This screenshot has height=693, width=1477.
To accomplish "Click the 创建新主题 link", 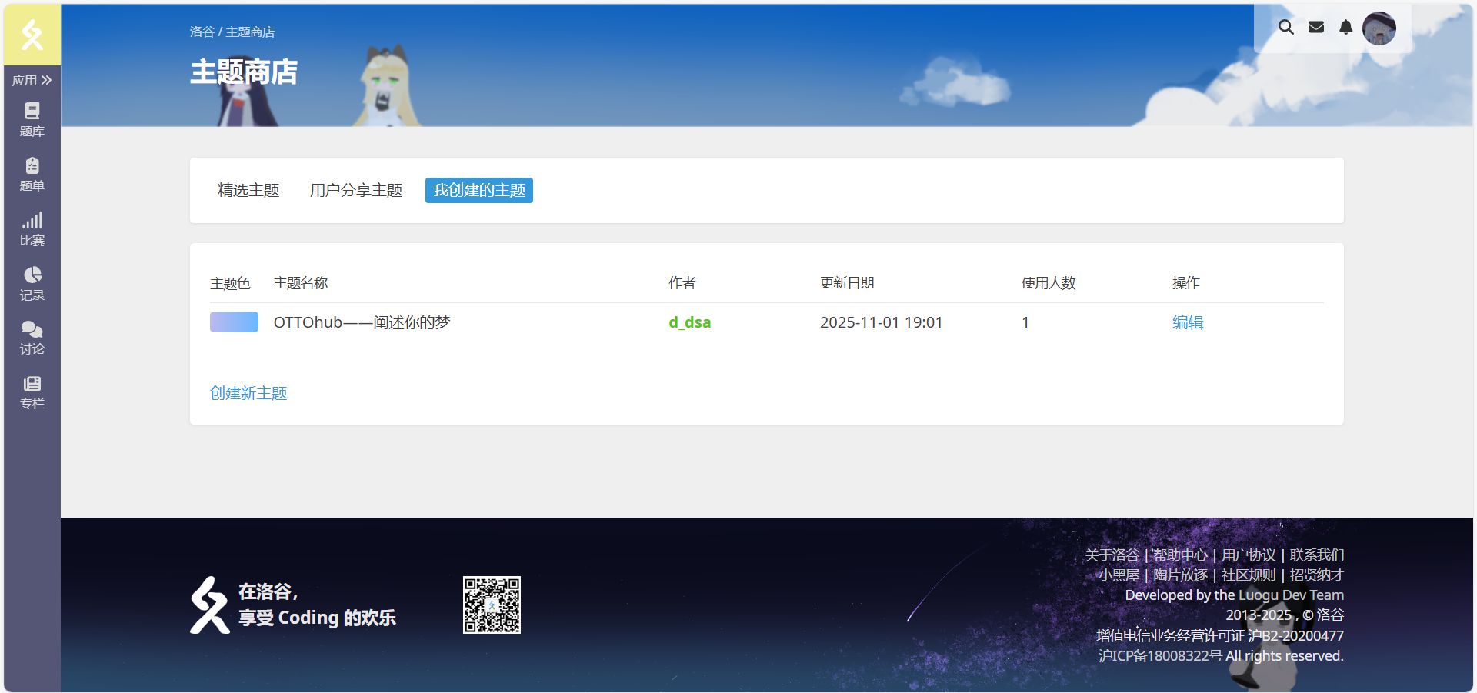I will tap(248, 393).
